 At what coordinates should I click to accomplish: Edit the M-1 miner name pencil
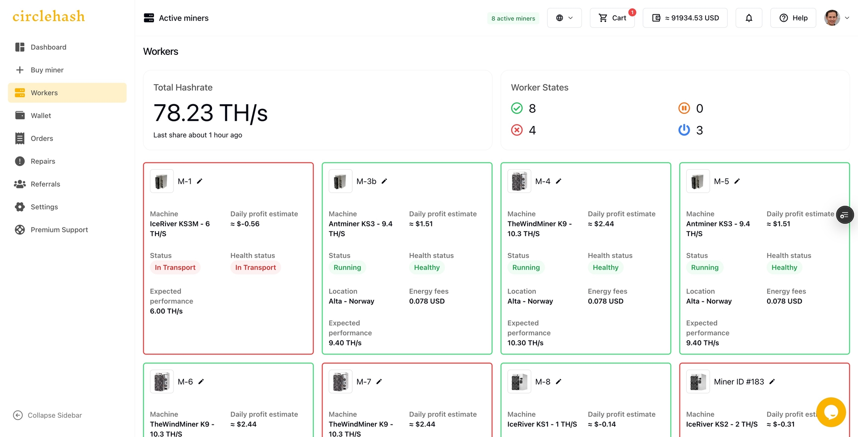pos(200,181)
